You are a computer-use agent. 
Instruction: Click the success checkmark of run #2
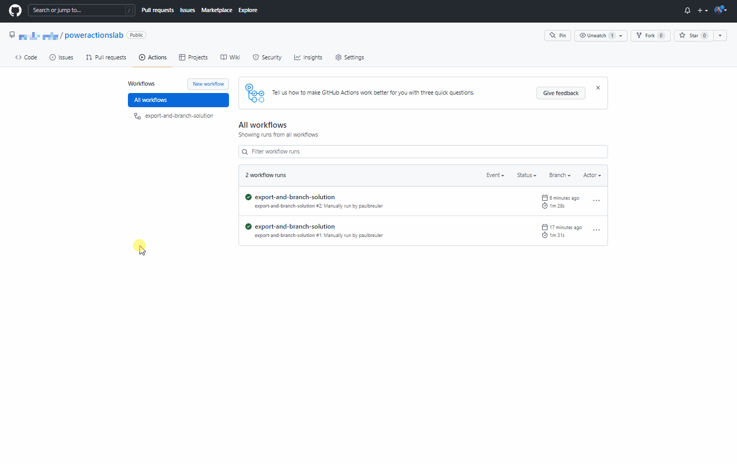tap(248, 197)
